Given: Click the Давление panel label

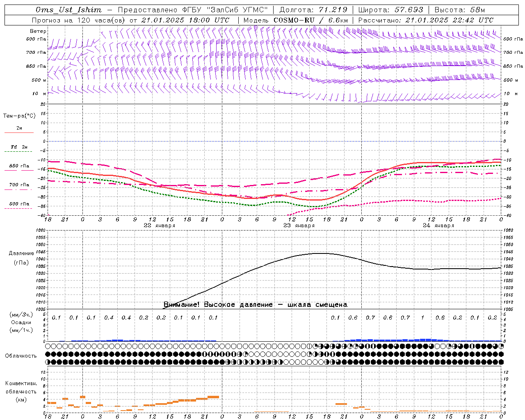Looking at the screenshot, I should tap(21, 253).
